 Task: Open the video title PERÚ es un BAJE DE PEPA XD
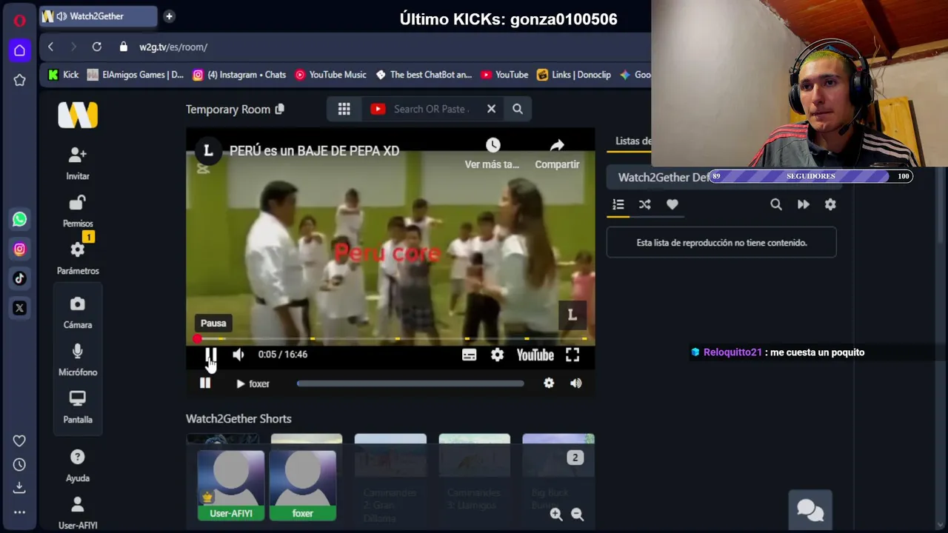coord(314,150)
